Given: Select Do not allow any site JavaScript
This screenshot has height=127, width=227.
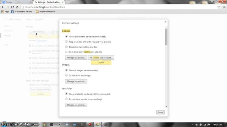Looking at the screenshot, I should point(66,99).
